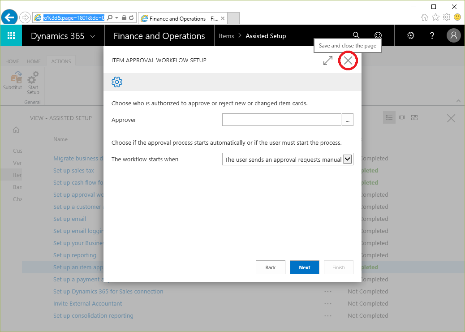Viewport: 465px width, 332px height.
Task: Click the blue gear icon in dialog
Action: [x=117, y=82]
